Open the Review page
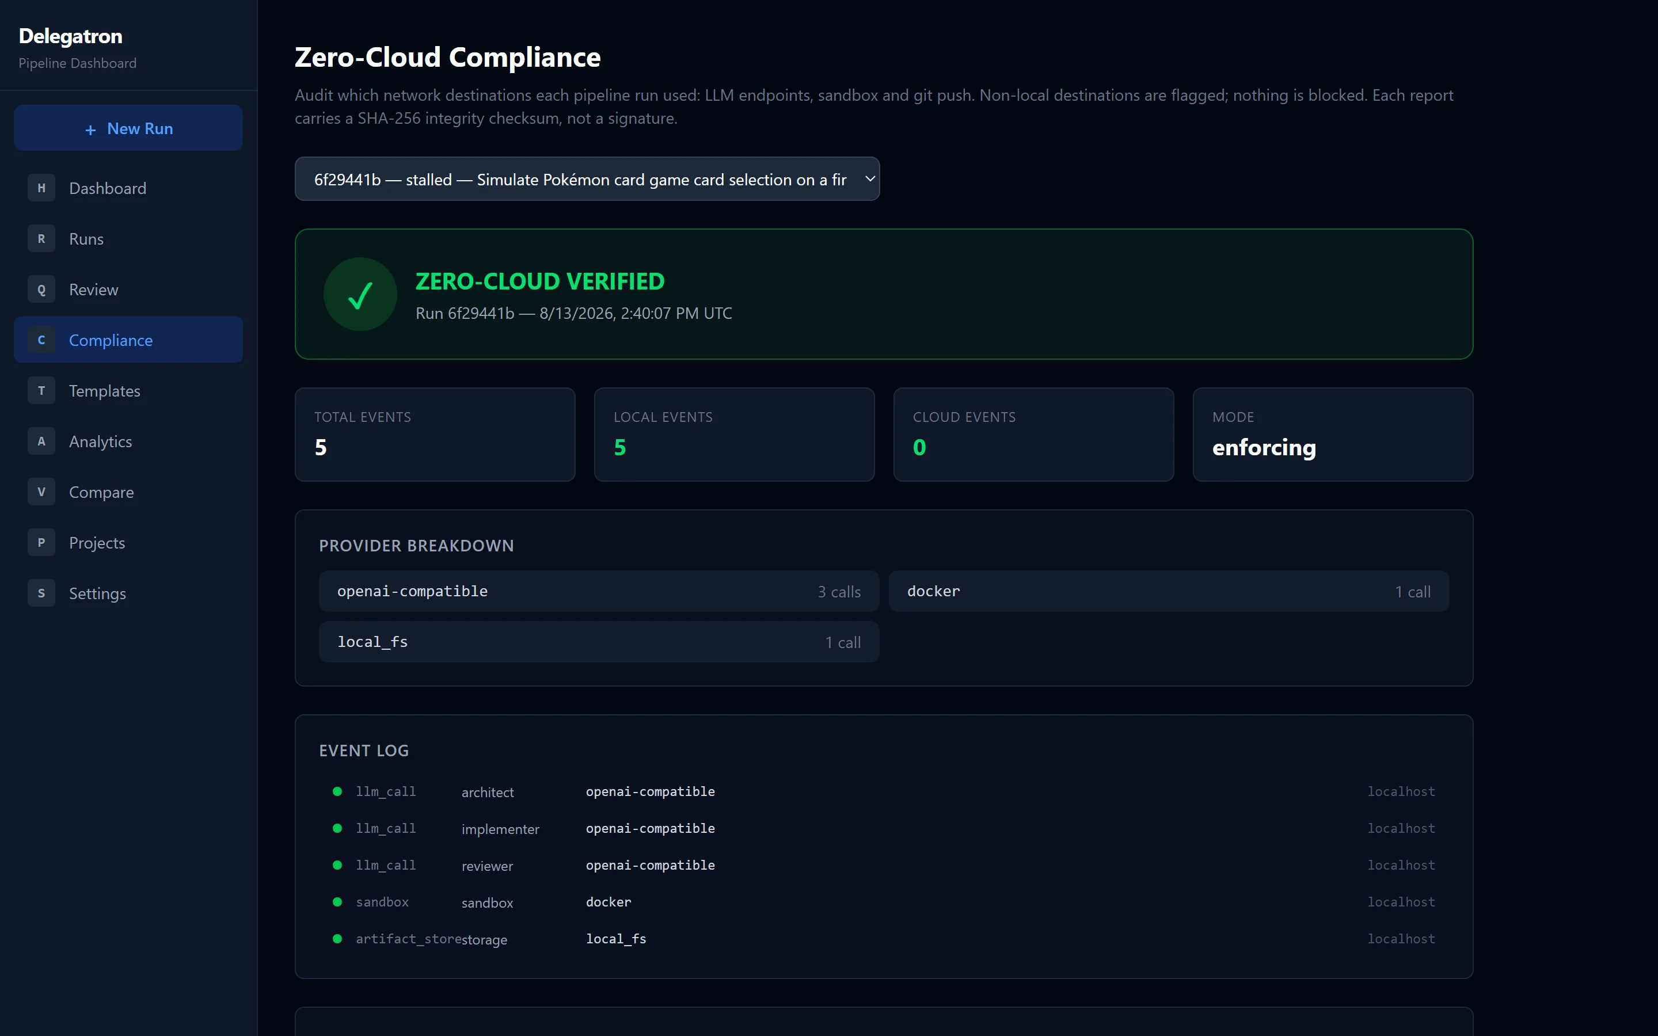The height and width of the screenshot is (1036, 1658). click(x=128, y=289)
